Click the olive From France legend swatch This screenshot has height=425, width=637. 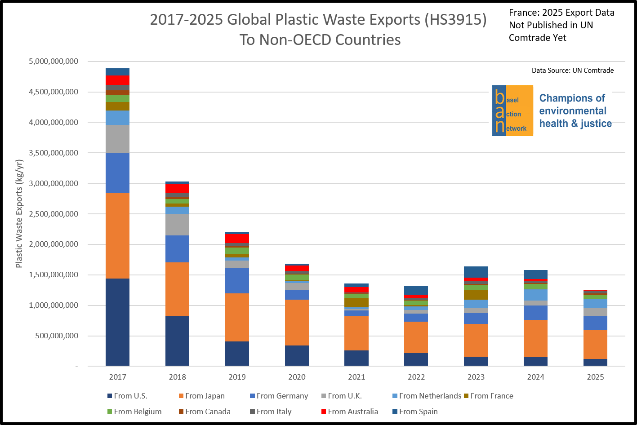coord(466,396)
